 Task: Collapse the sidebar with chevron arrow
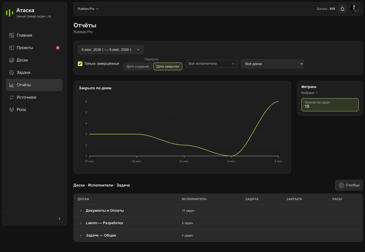[60, 219]
